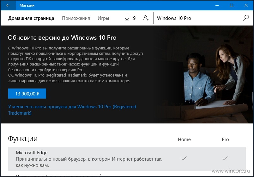Open the account sign-in icon

click(146, 18)
